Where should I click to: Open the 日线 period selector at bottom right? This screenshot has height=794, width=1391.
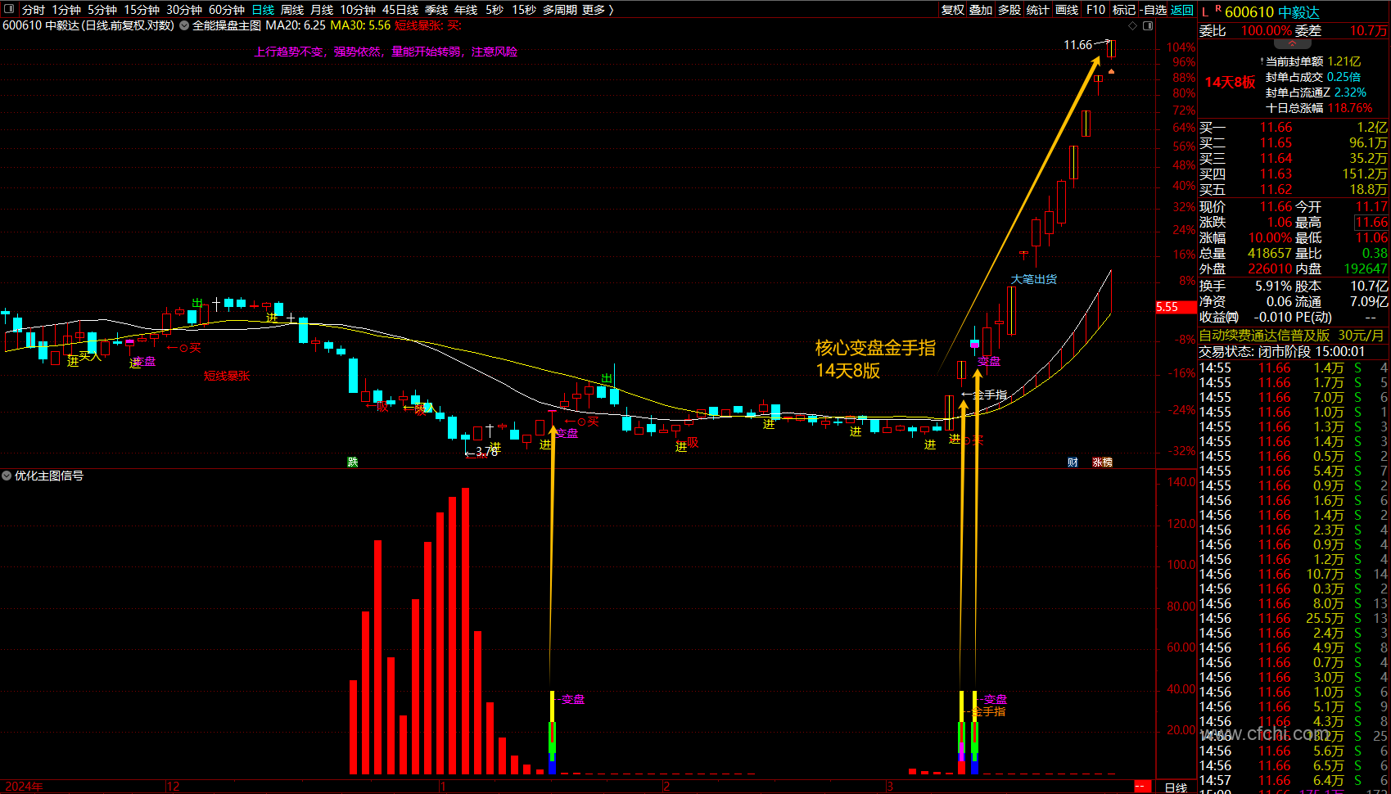[1176, 787]
